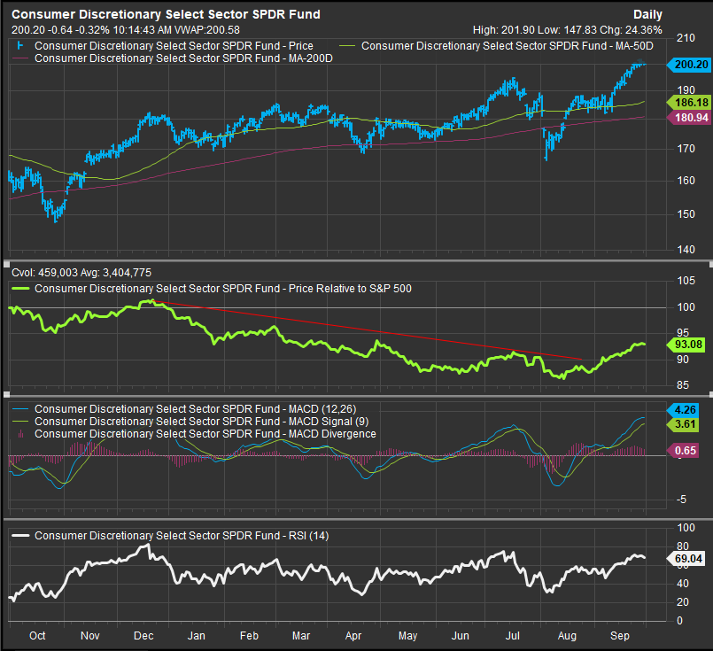
Task: Click the Fund - MA-50D legend label
Action: pyautogui.click(x=507, y=46)
